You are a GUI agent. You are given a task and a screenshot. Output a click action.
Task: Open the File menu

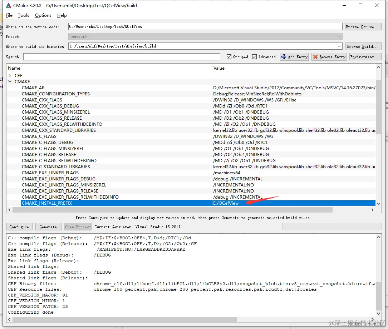(9, 15)
